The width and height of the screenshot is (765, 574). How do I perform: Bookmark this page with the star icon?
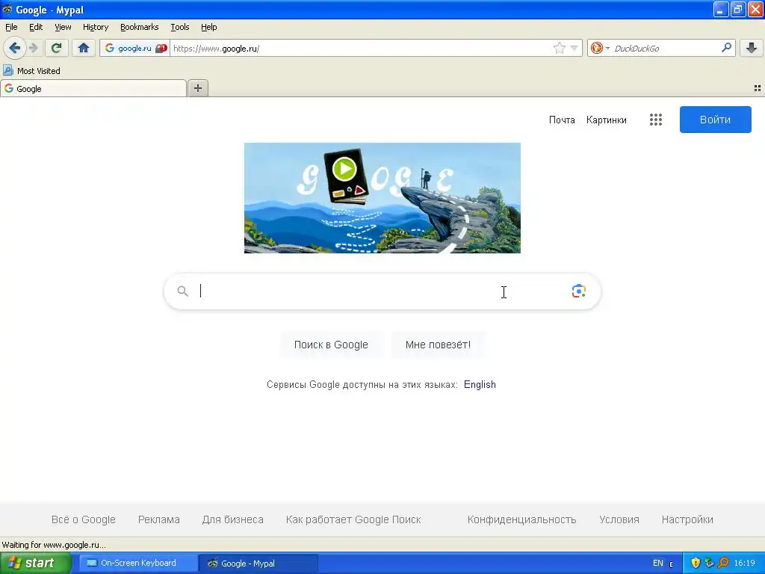[x=559, y=48]
